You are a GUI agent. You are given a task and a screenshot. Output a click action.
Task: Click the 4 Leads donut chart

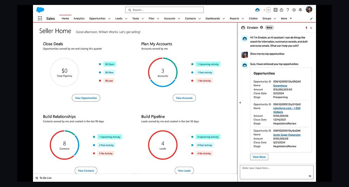click(163, 145)
